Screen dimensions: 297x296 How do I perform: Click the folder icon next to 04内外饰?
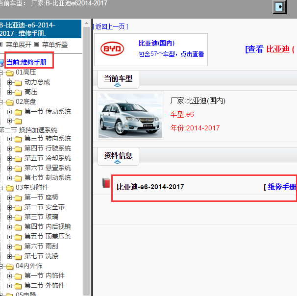coord(10,267)
